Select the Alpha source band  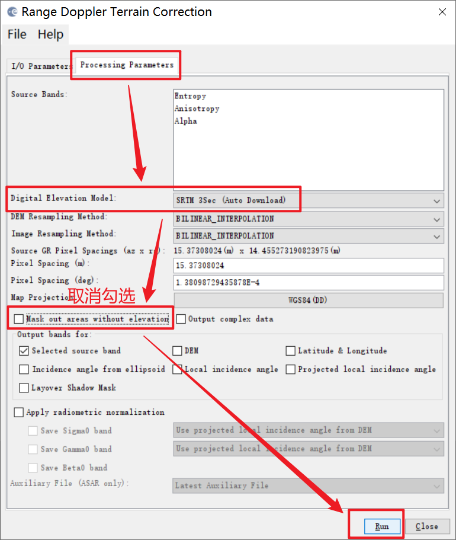coord(186,122)
